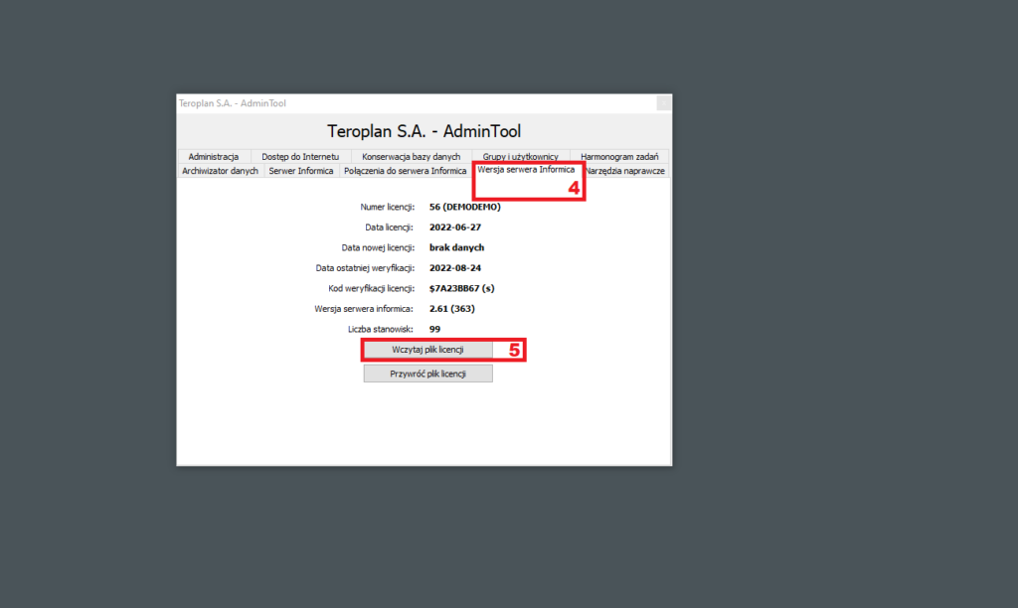This screenshot has height=608, width=1018.
Task: Open the Serwer Informica tab
Action: pos(300,171)
